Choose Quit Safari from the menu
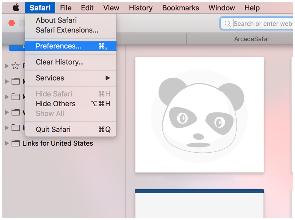Screen dimensions: 295x220 point(71,129)
